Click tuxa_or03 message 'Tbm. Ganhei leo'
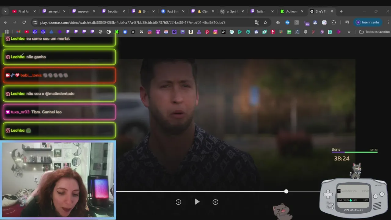 [46, 112]
